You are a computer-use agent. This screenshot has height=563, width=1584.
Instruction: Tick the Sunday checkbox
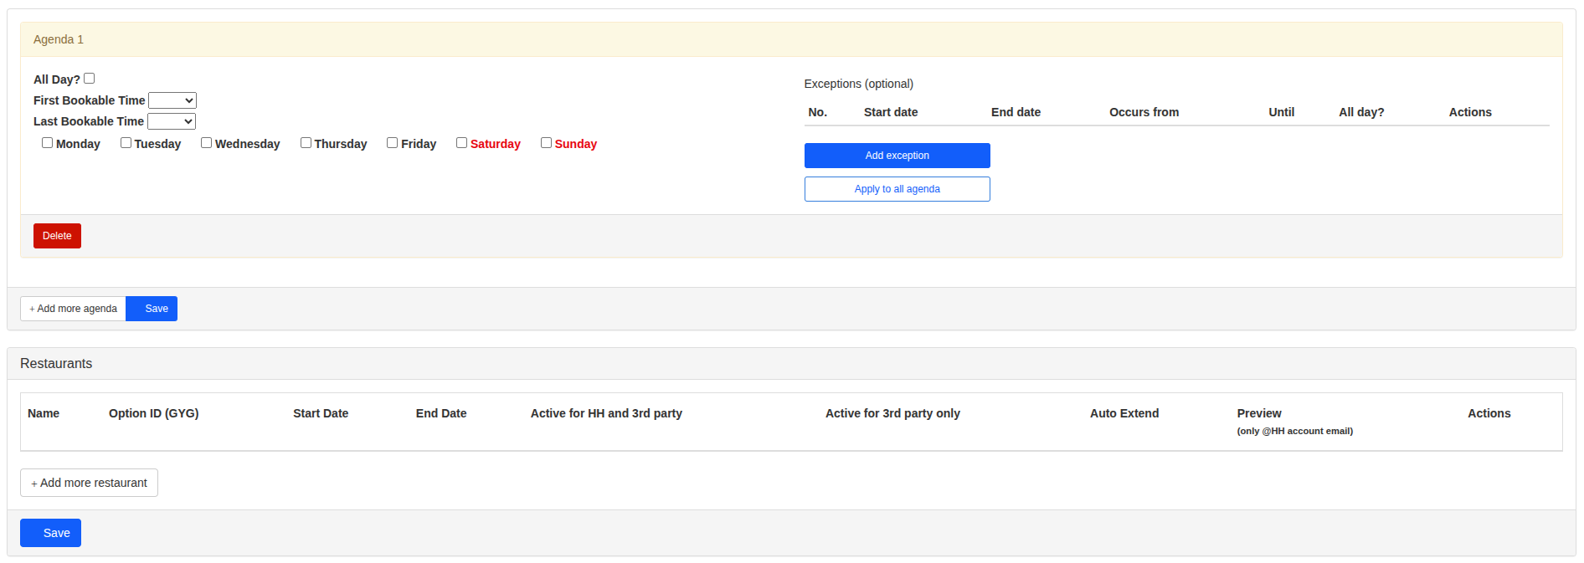click(547, 143)
